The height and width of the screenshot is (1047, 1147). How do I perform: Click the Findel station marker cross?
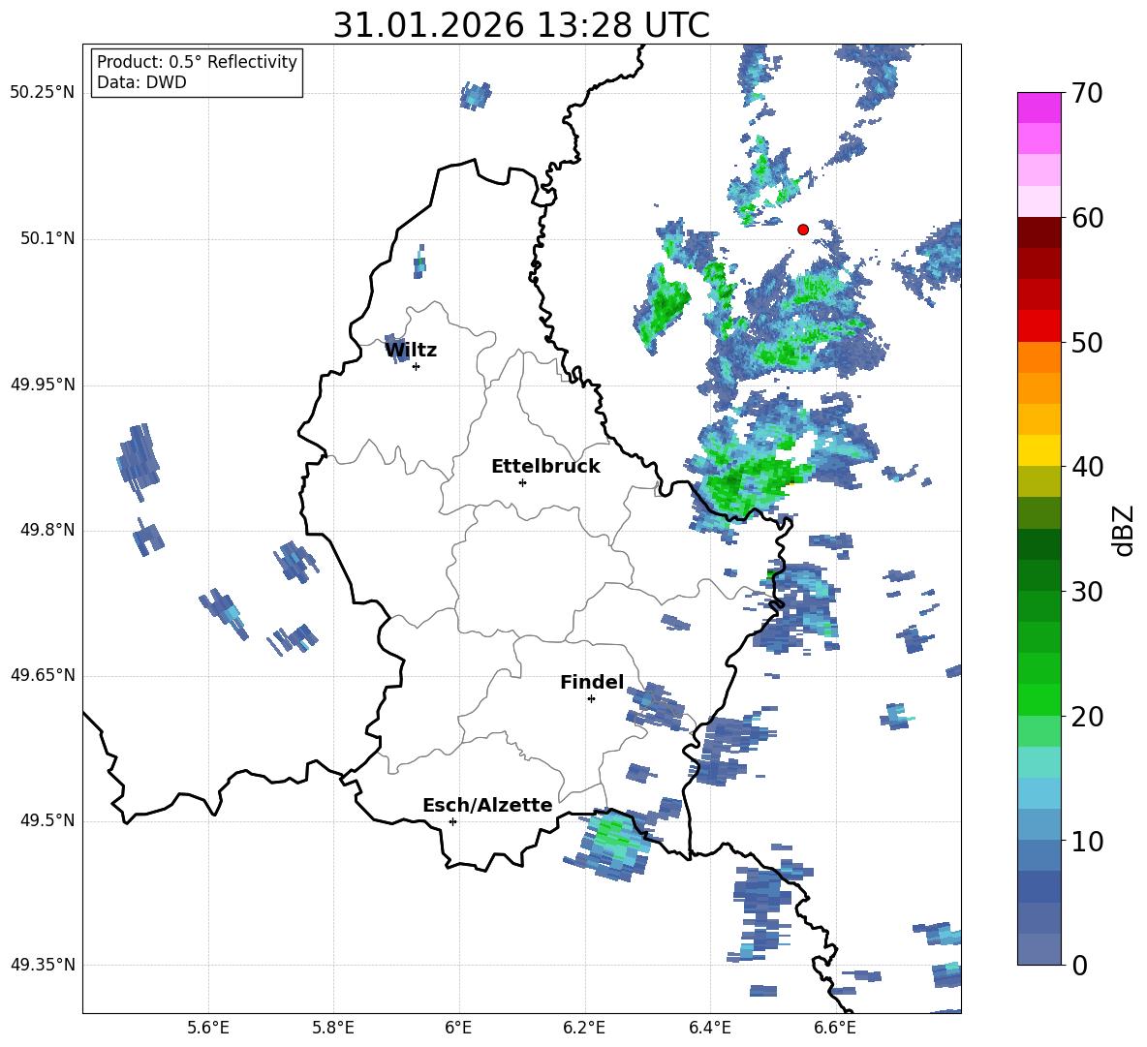pyautogui.click(x=591, y=699)
